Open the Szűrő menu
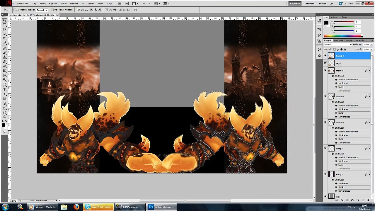The width and height of the screenshot is (375, 211). pos(64,4)
